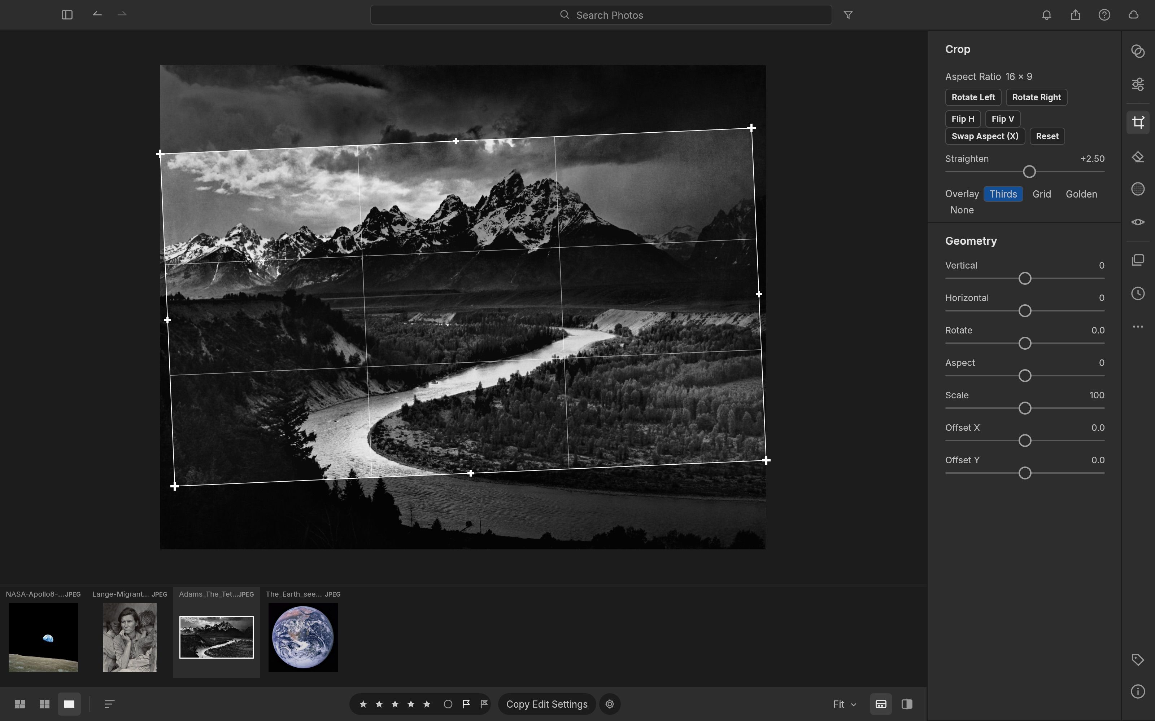The width and height of the screenshot is (1155, 721).
Task: Click the redo arrow icon
Action: click(122, 14)
